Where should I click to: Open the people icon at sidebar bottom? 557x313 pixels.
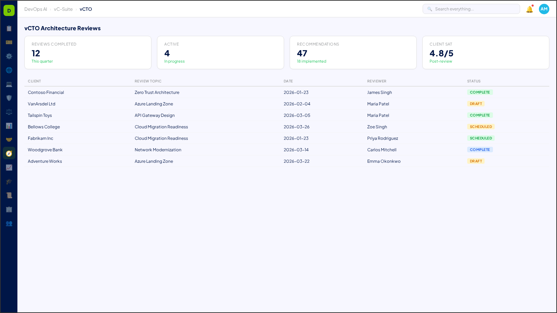pos(9,224)
